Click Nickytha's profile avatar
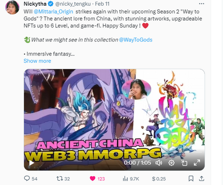The image size is (223, 185). click(x=12, y=7)
